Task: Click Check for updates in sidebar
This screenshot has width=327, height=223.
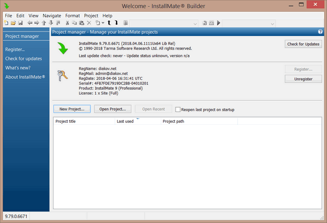Action: pos(23,59)
